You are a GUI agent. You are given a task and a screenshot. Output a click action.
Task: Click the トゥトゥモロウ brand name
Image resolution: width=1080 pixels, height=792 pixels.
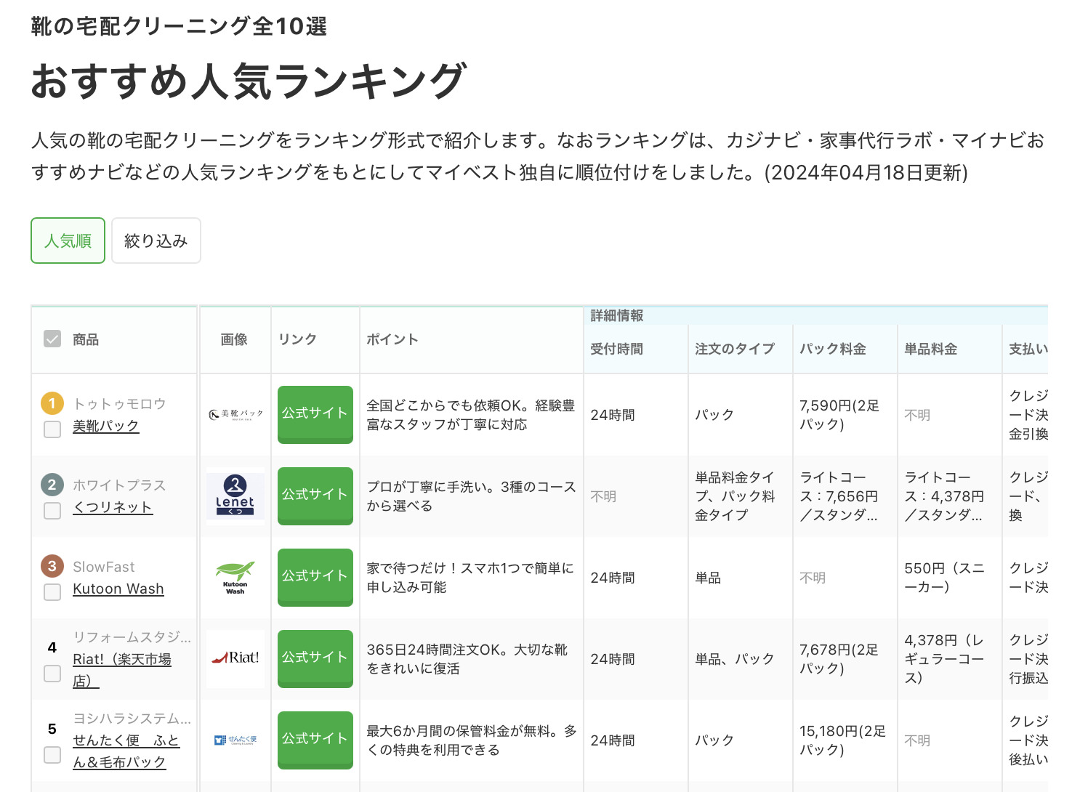tap(119, 404)
